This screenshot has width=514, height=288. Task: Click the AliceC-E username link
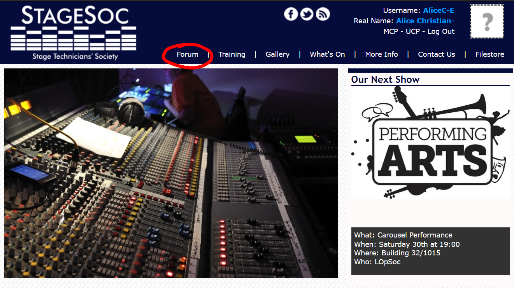pyautogui.click(x=439, y=10)
